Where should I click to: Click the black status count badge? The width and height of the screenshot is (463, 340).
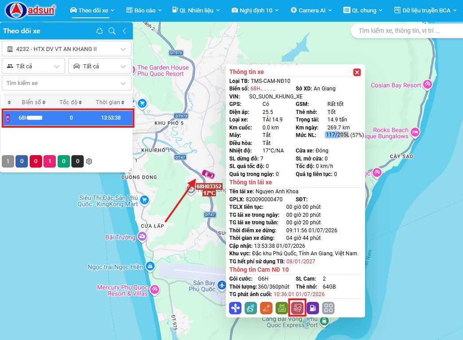pos(78,161)
